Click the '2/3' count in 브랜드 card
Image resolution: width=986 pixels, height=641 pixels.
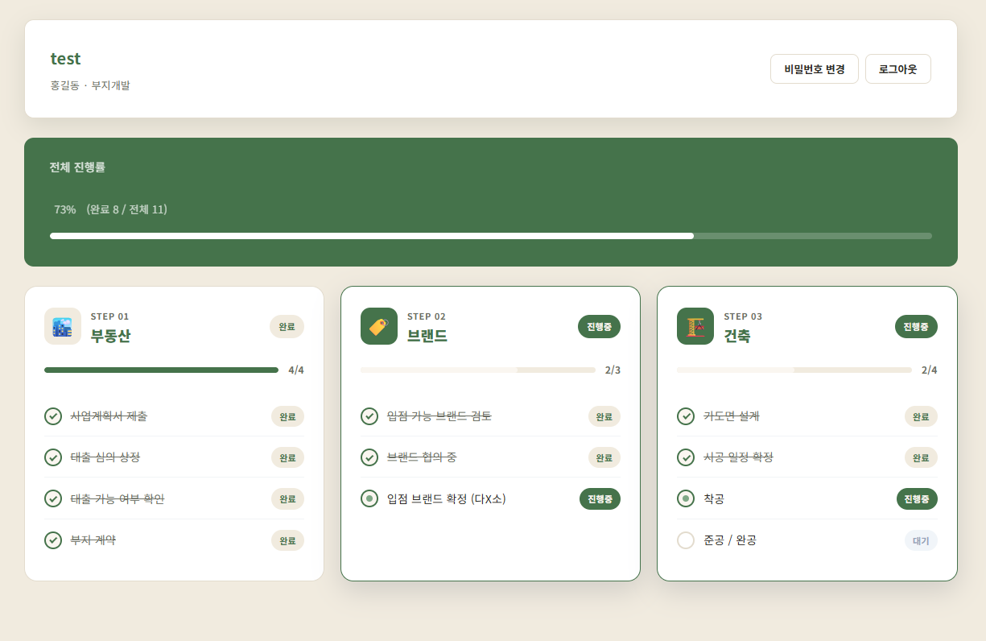coord(613,370)
